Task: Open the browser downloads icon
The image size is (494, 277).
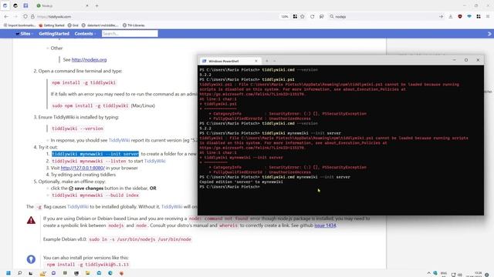Action: (451, 17)
